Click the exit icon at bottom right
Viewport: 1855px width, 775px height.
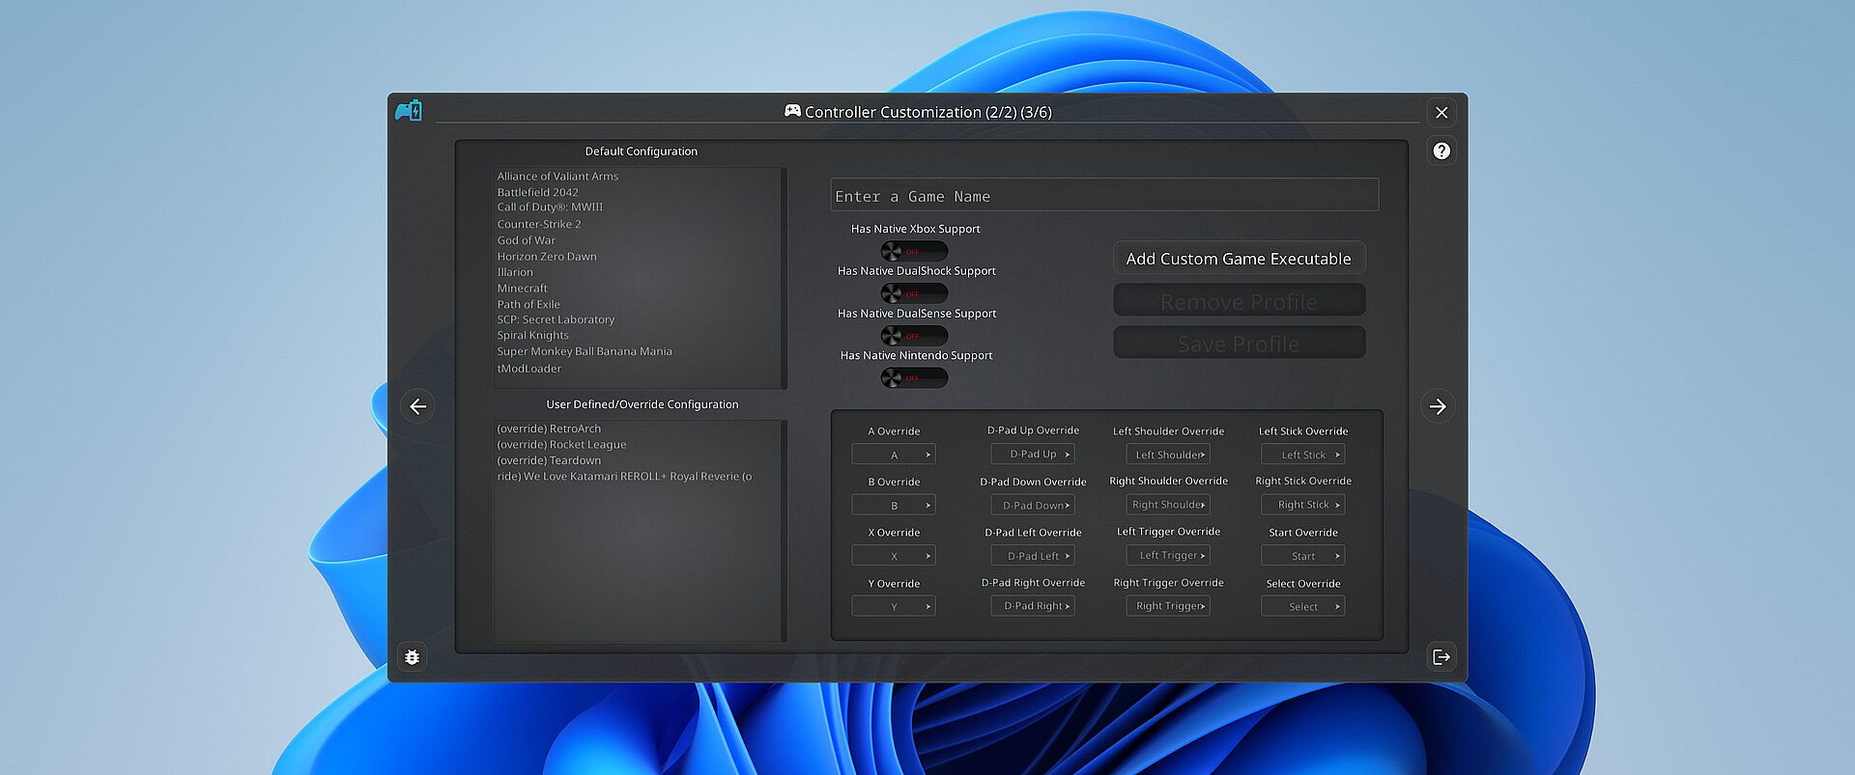click(1441, 657)
